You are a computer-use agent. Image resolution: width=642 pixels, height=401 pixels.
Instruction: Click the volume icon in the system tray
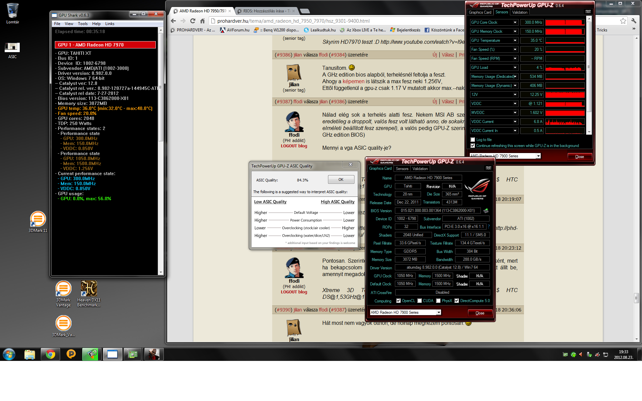[x=581, y=355]
